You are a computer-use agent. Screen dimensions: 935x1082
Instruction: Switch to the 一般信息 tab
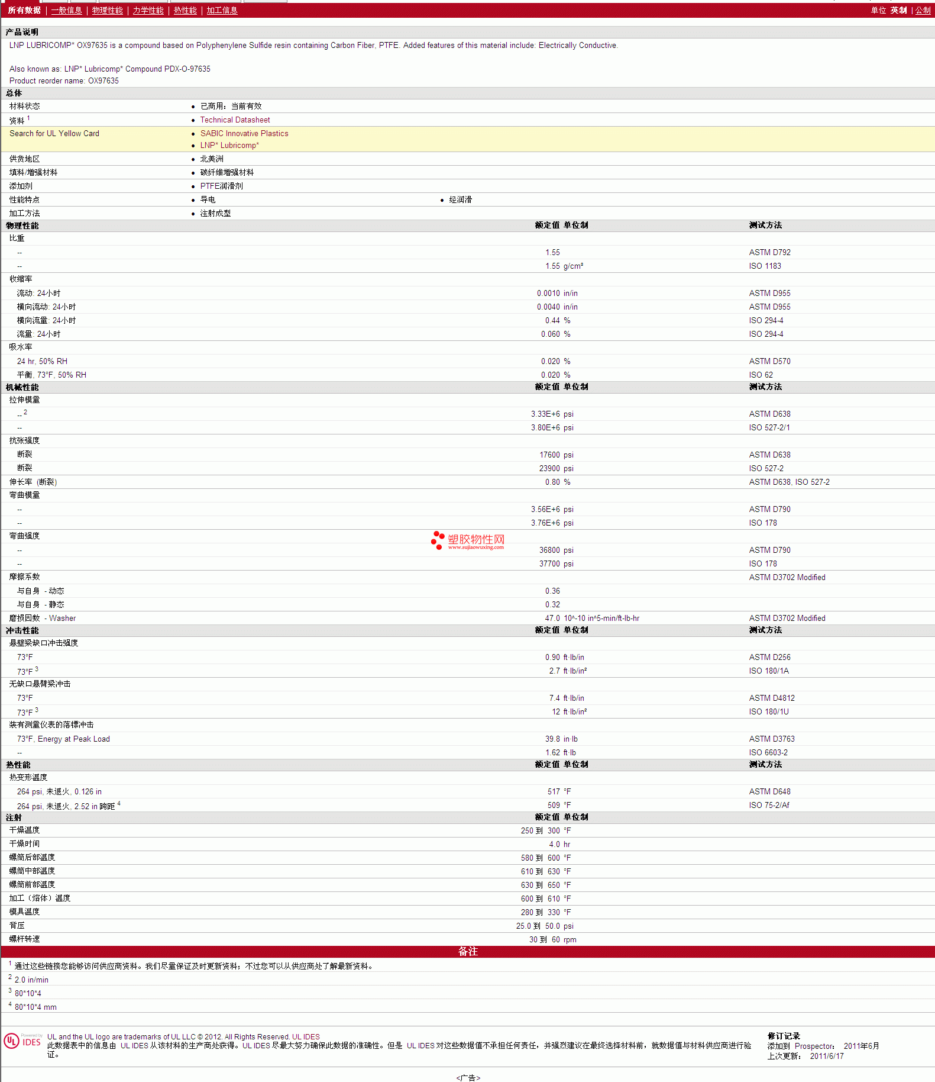click(67, 10)
